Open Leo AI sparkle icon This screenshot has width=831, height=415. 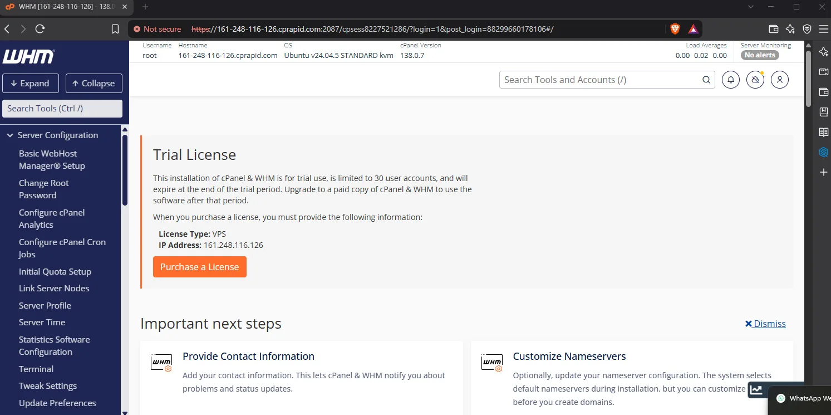pos(790,29)
